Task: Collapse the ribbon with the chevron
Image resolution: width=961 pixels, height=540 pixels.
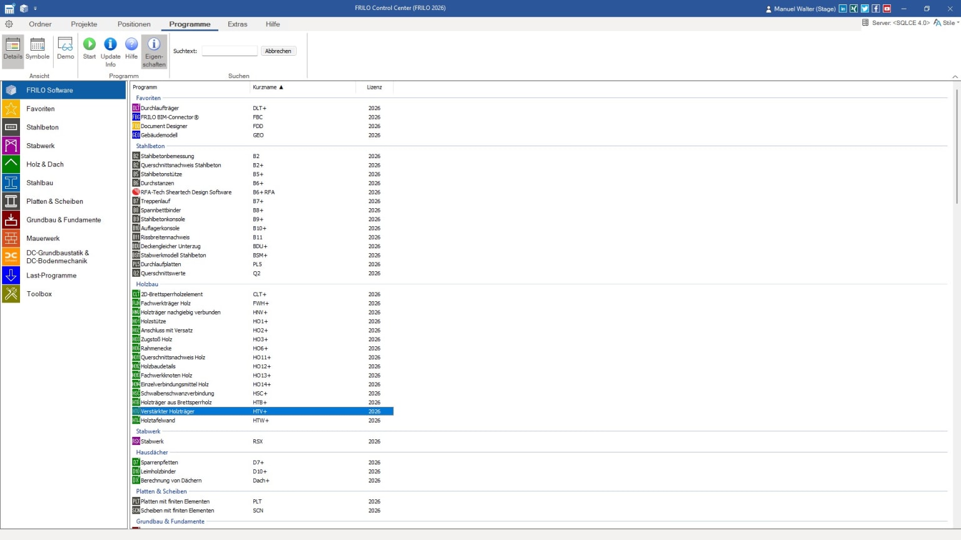Action: [x=955, y=76]
